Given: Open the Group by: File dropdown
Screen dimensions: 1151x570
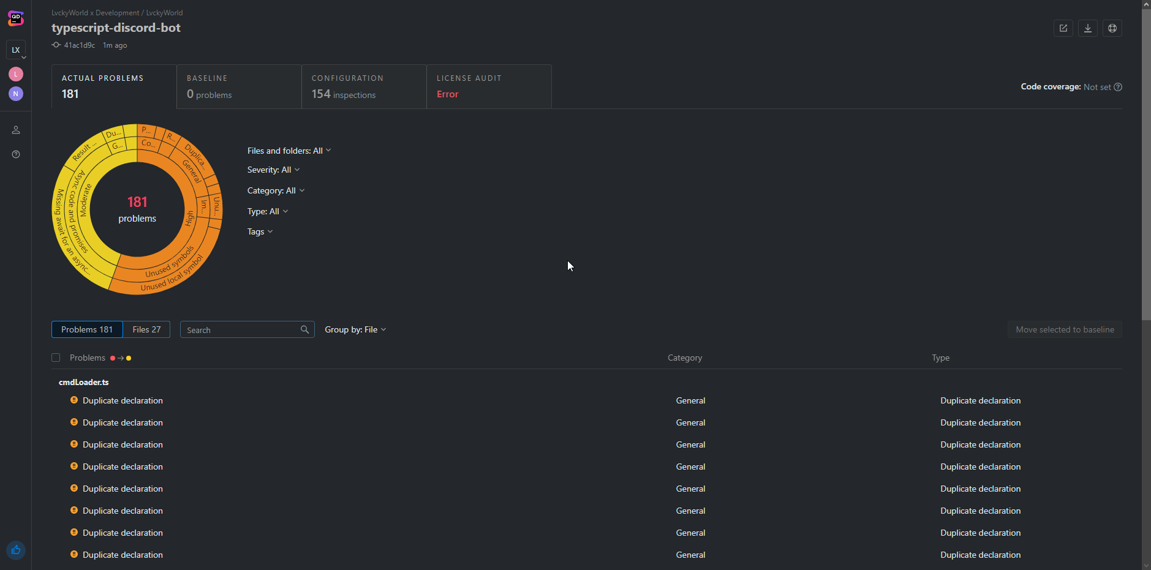Looking at the screenshot, I should click(355, 329).
